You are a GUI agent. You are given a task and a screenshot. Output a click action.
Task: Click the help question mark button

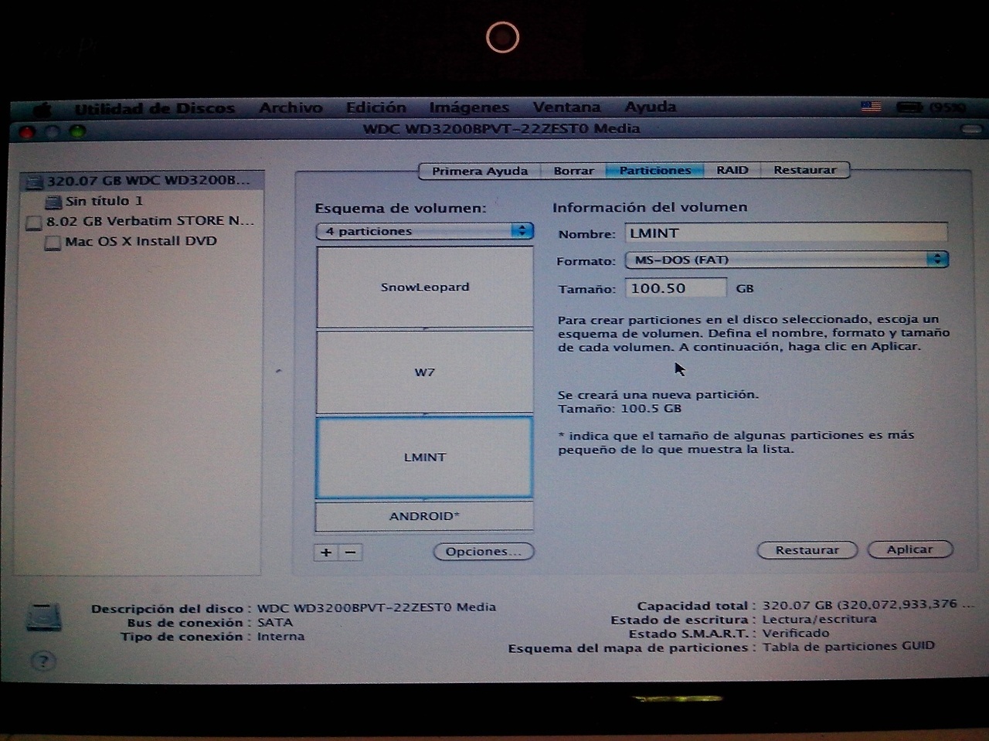(x=43, y=661)
